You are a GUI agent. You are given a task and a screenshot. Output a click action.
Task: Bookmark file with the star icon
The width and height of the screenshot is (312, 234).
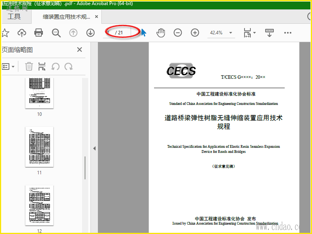pyautogui.click(x=5, y=33)
